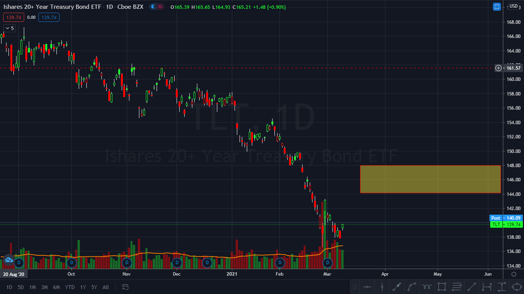Image resolution: width=524 pixels, height=294 pixels.
Task: Click the cloud logo icon bottom left
Action: coord(8,260)
